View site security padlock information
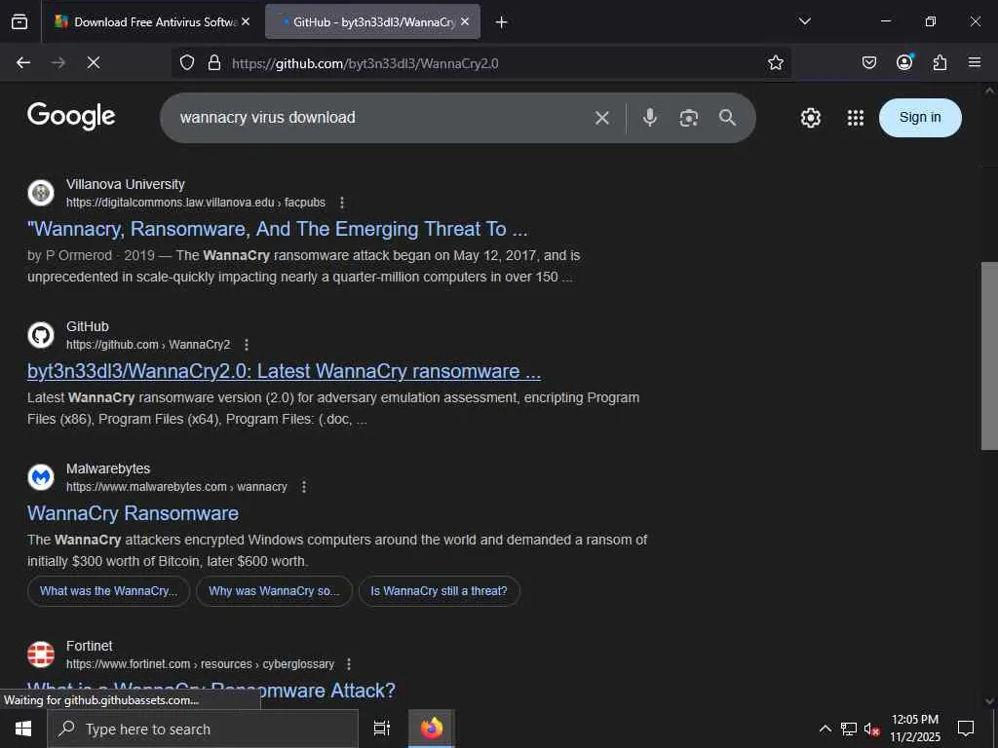Viewport: 998px width, 748px height. 214,62
